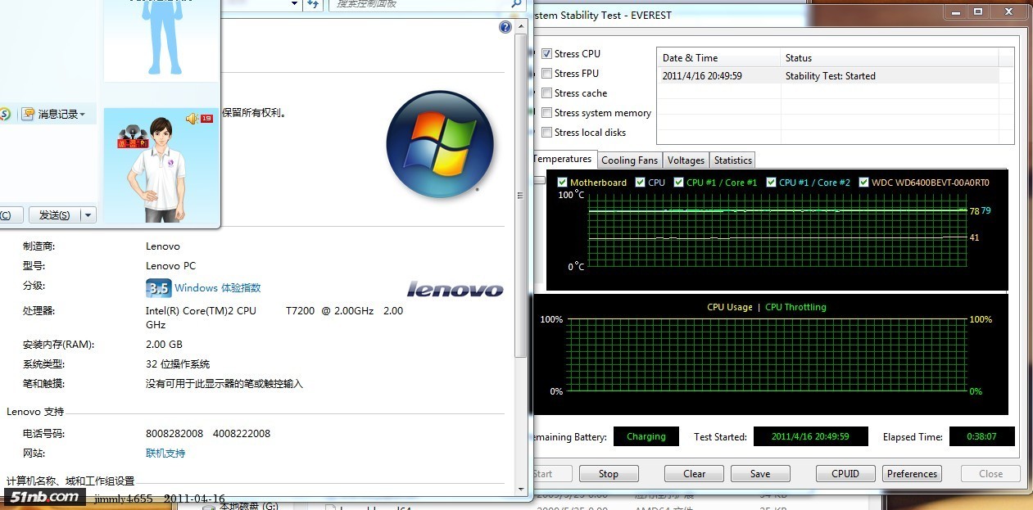Click the Charging battery status value
The height and width of the screenshot is (510, 1033).
click(646, 436)
